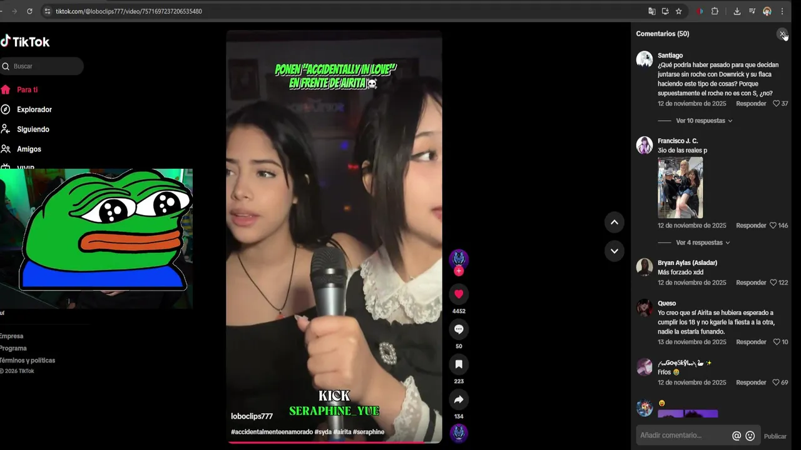This screenshot has height=450, width=801.
Task: Open the Programa footer link
Action: point(13,348)
